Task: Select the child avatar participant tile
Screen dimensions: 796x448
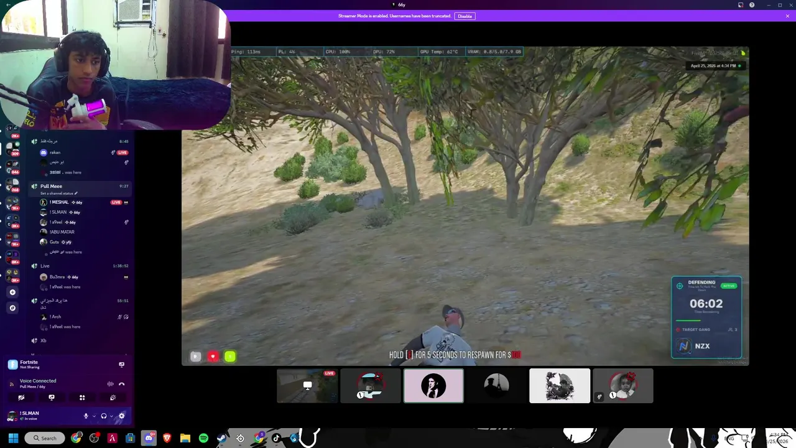Action: pyautogui.click(x=623, y=386)
